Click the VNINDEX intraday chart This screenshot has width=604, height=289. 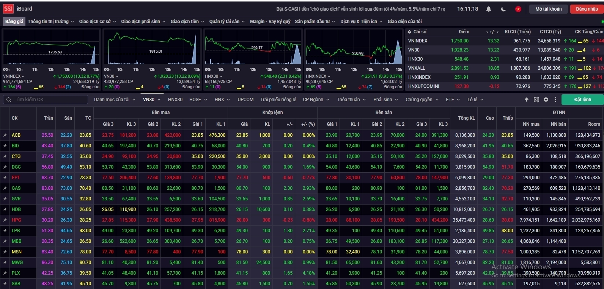pyautogui.click(x=51, y=47)
